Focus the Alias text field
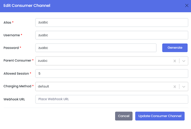Screen dimensions: 191x129 112,22
